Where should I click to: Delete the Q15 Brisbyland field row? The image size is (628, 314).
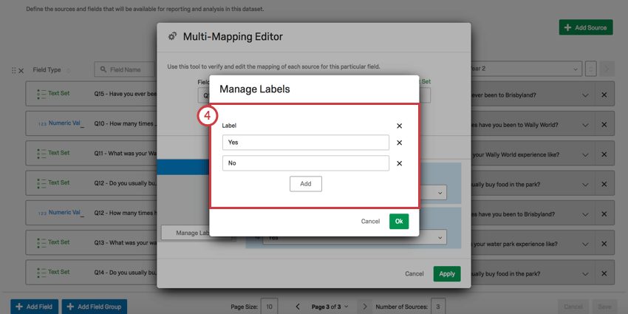[x=604, y=95]
